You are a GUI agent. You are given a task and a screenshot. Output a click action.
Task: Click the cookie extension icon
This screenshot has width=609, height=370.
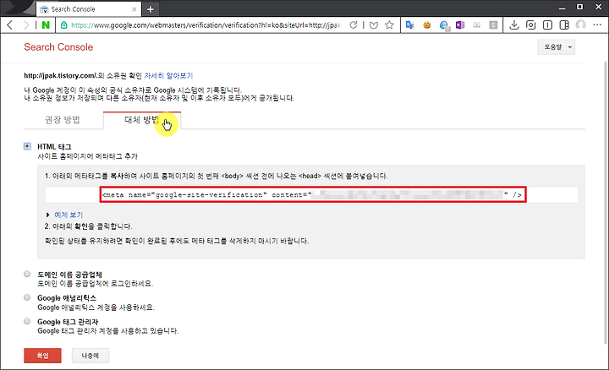click(x=427, y=25)
